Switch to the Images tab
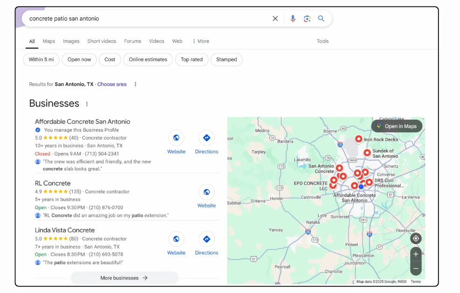 tap(71, 41)
